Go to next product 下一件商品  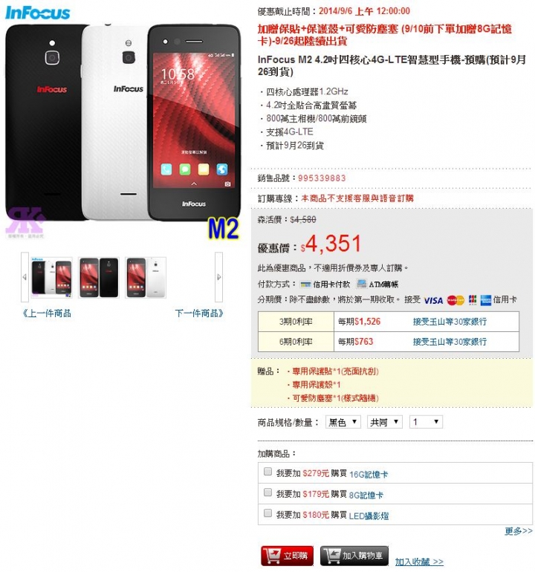click(199, 313)
